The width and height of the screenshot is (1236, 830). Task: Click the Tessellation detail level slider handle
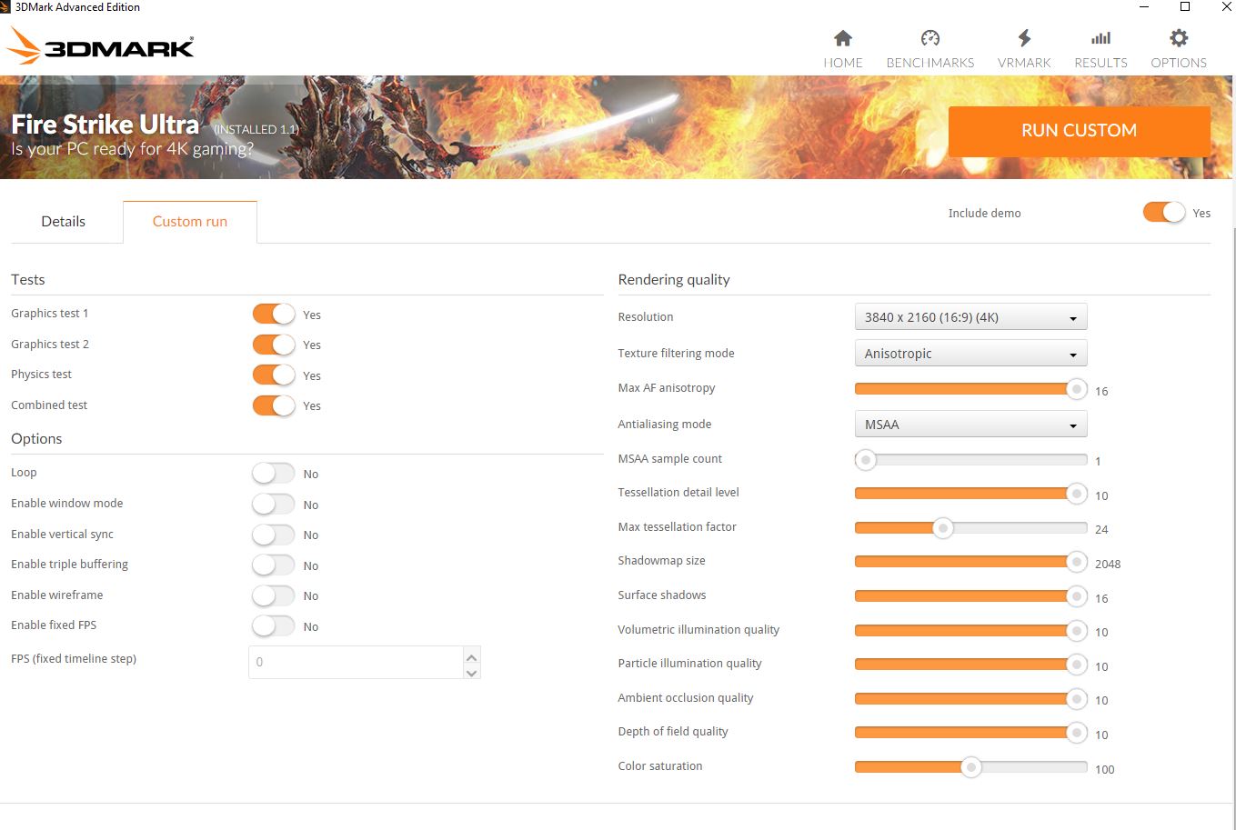[x=1077, y=494]
